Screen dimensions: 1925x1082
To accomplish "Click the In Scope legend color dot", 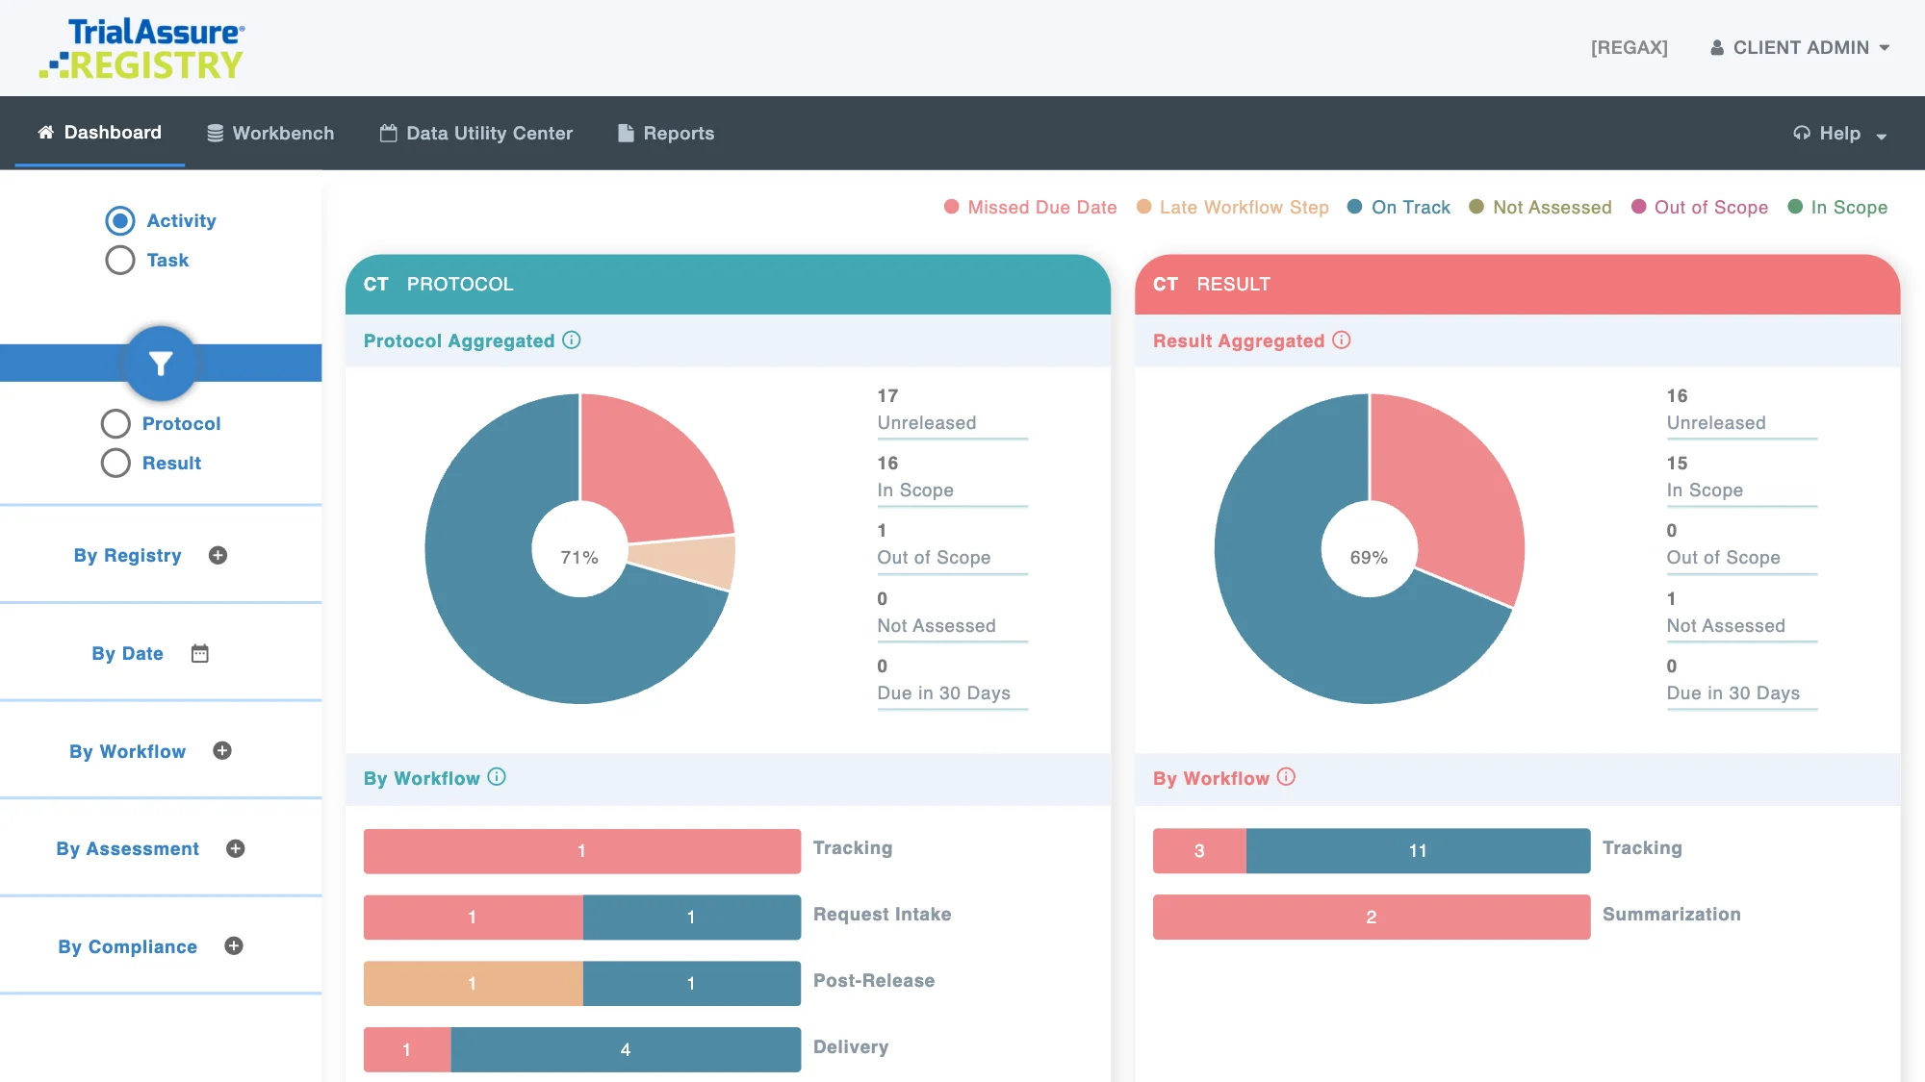I will click(1795, 207).
